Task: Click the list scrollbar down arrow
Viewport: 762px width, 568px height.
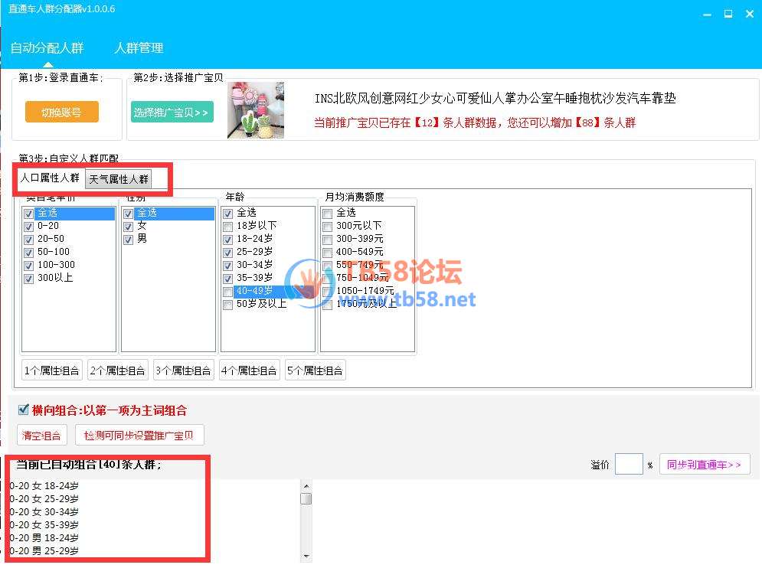Action: point(306,556)
